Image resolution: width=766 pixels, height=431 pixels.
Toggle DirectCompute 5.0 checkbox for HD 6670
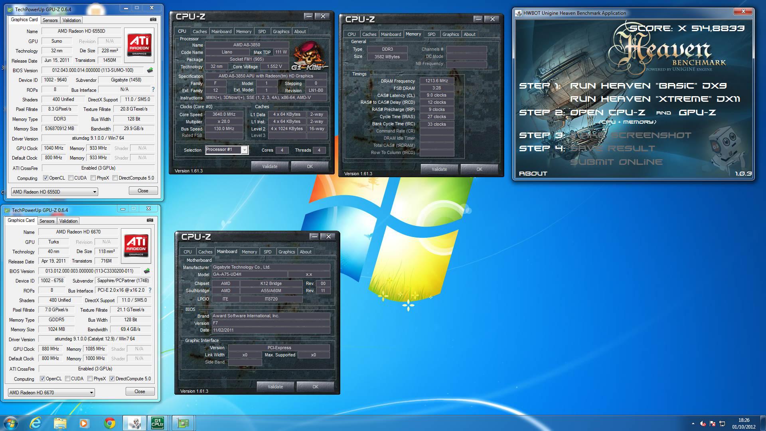coord(112,379)
